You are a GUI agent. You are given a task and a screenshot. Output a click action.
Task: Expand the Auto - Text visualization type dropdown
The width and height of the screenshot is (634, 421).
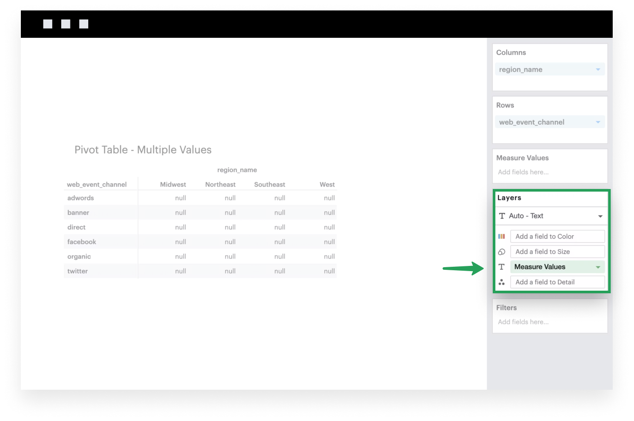click(601, 215)
